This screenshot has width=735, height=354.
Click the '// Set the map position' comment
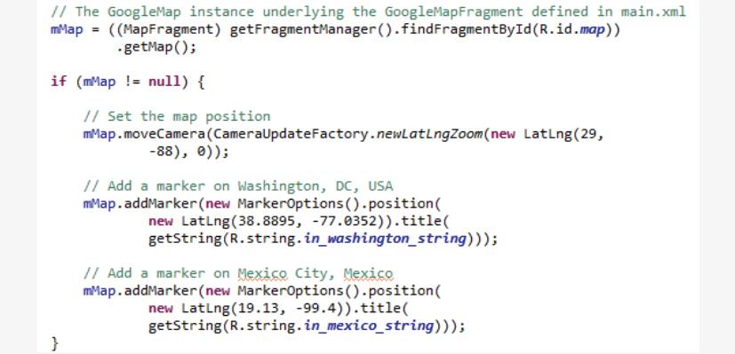(x=177, y=116)
